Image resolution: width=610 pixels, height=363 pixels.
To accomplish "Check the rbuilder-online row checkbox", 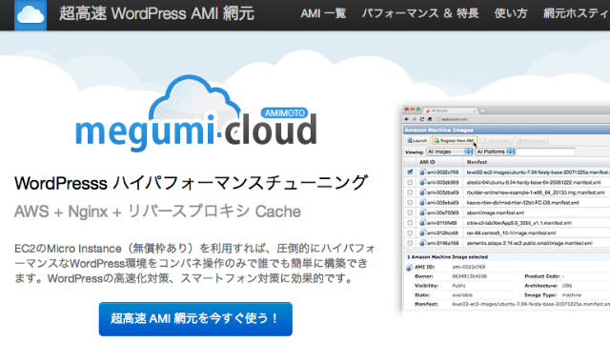I will (x=410, y=192).
